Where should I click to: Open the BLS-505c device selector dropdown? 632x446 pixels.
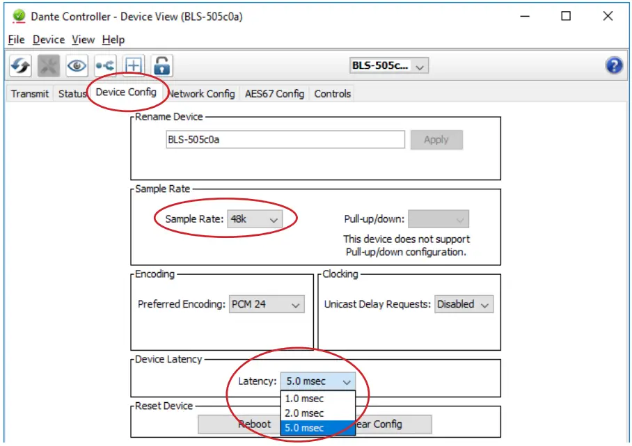(x=388, y=65)
